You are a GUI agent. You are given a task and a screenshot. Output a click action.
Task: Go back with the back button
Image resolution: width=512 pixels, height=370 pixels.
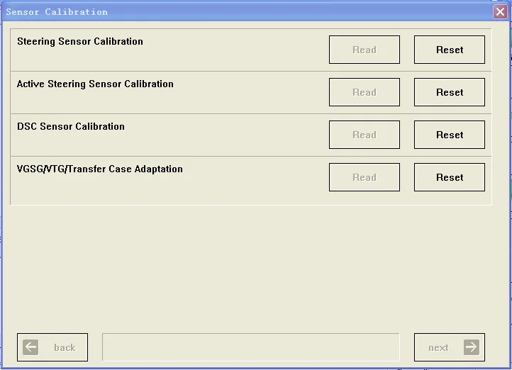pyautogui.click(x=52, y=347)
